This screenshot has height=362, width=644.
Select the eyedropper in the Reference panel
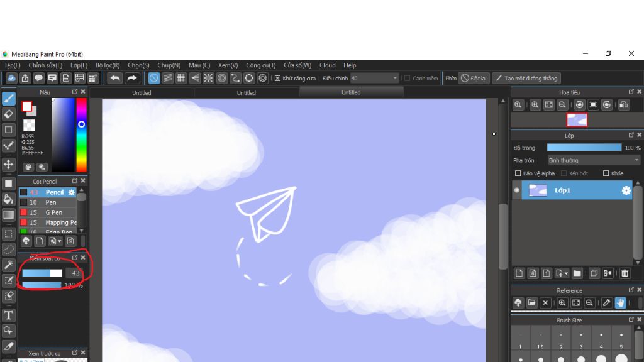pos(607,303)
